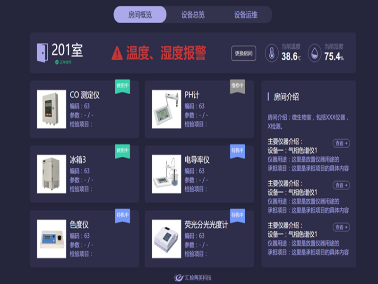This screenshot has width=378, height=284.
Task: Click the door icon beside 201室
Action: click(42, 52)
